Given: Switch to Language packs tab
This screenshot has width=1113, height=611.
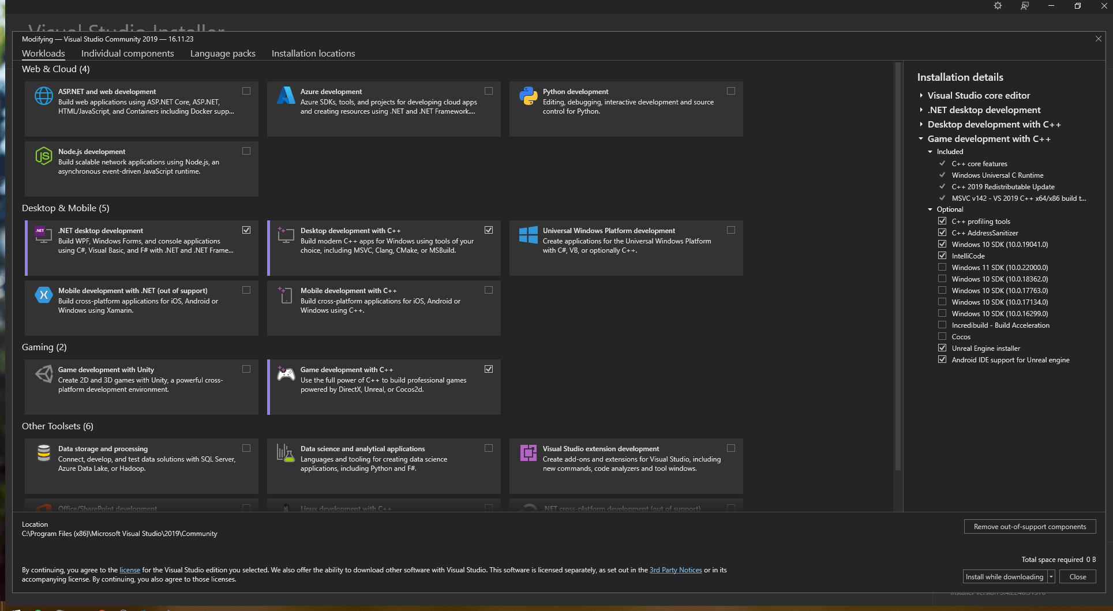Looking at the screenshot, I should click(223, 53).
